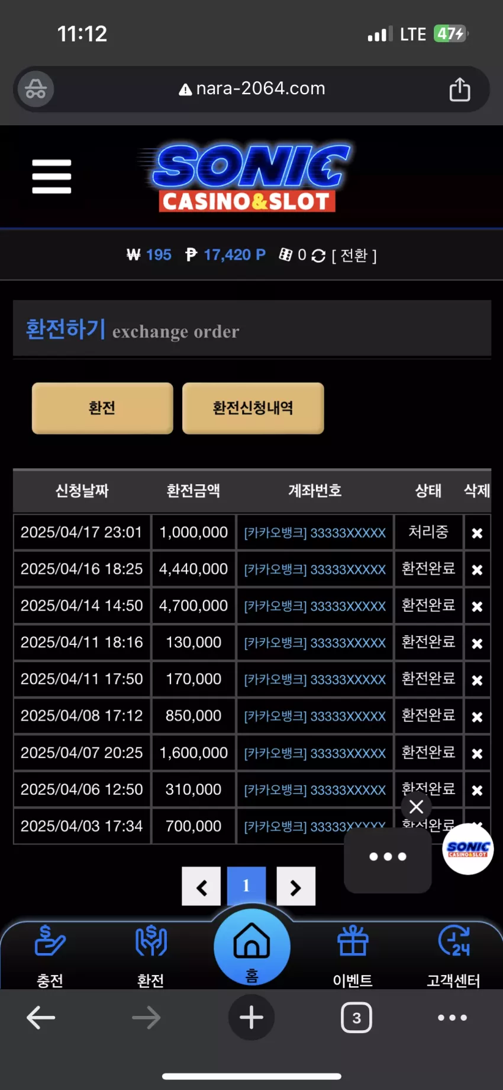Go to next page arrow in pagination
The image size is (503, 1090).
click(x=295, y=887)
